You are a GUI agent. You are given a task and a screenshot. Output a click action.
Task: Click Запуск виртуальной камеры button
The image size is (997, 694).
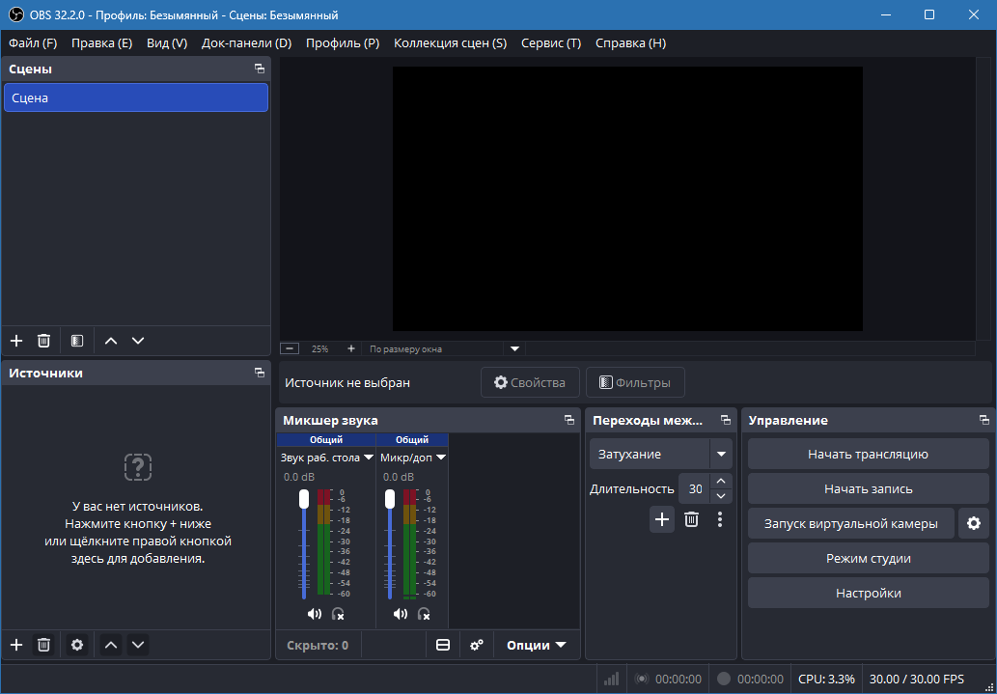850,523
